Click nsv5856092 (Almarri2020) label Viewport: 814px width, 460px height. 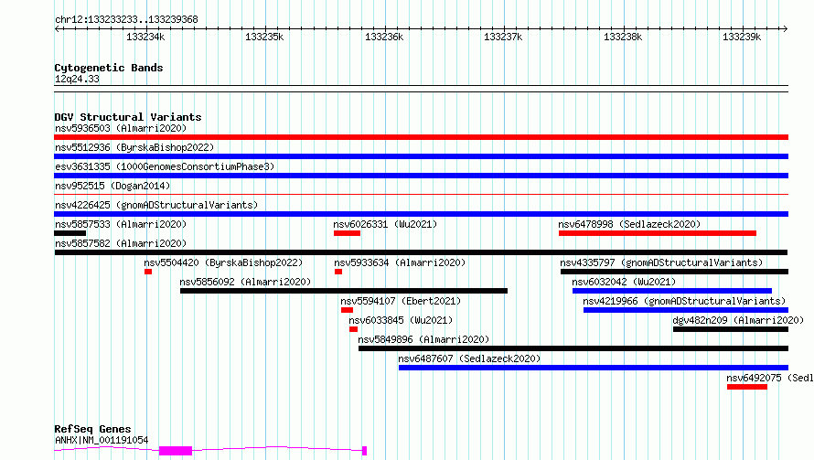245,282
